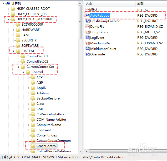The height and width of the screenshot is (161, 167).
Task: Click the (默认) default value icon
Action: pos(88,10)
